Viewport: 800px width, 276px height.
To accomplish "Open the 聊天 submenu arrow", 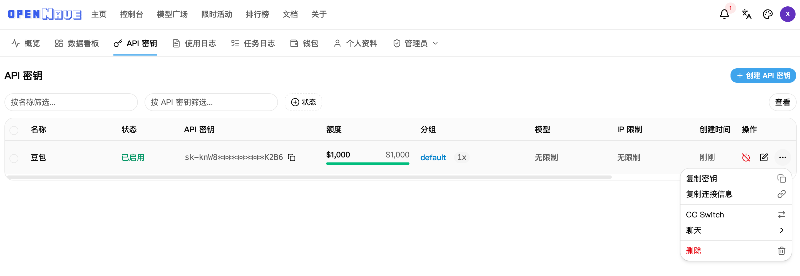I will [781, 230].
